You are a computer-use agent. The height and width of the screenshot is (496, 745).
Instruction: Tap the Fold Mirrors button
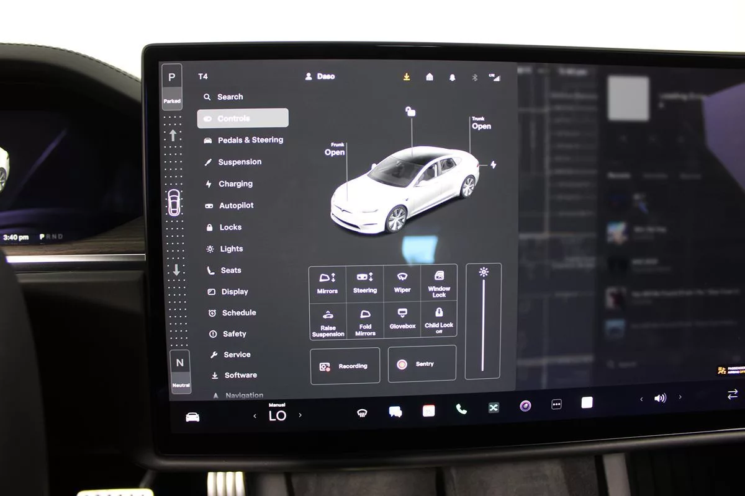tap(365, 321)
